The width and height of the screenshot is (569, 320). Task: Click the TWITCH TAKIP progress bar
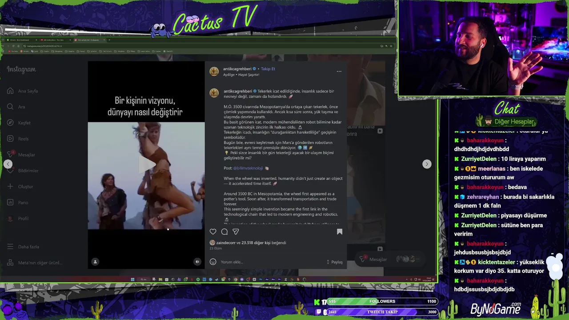[382, 312]
